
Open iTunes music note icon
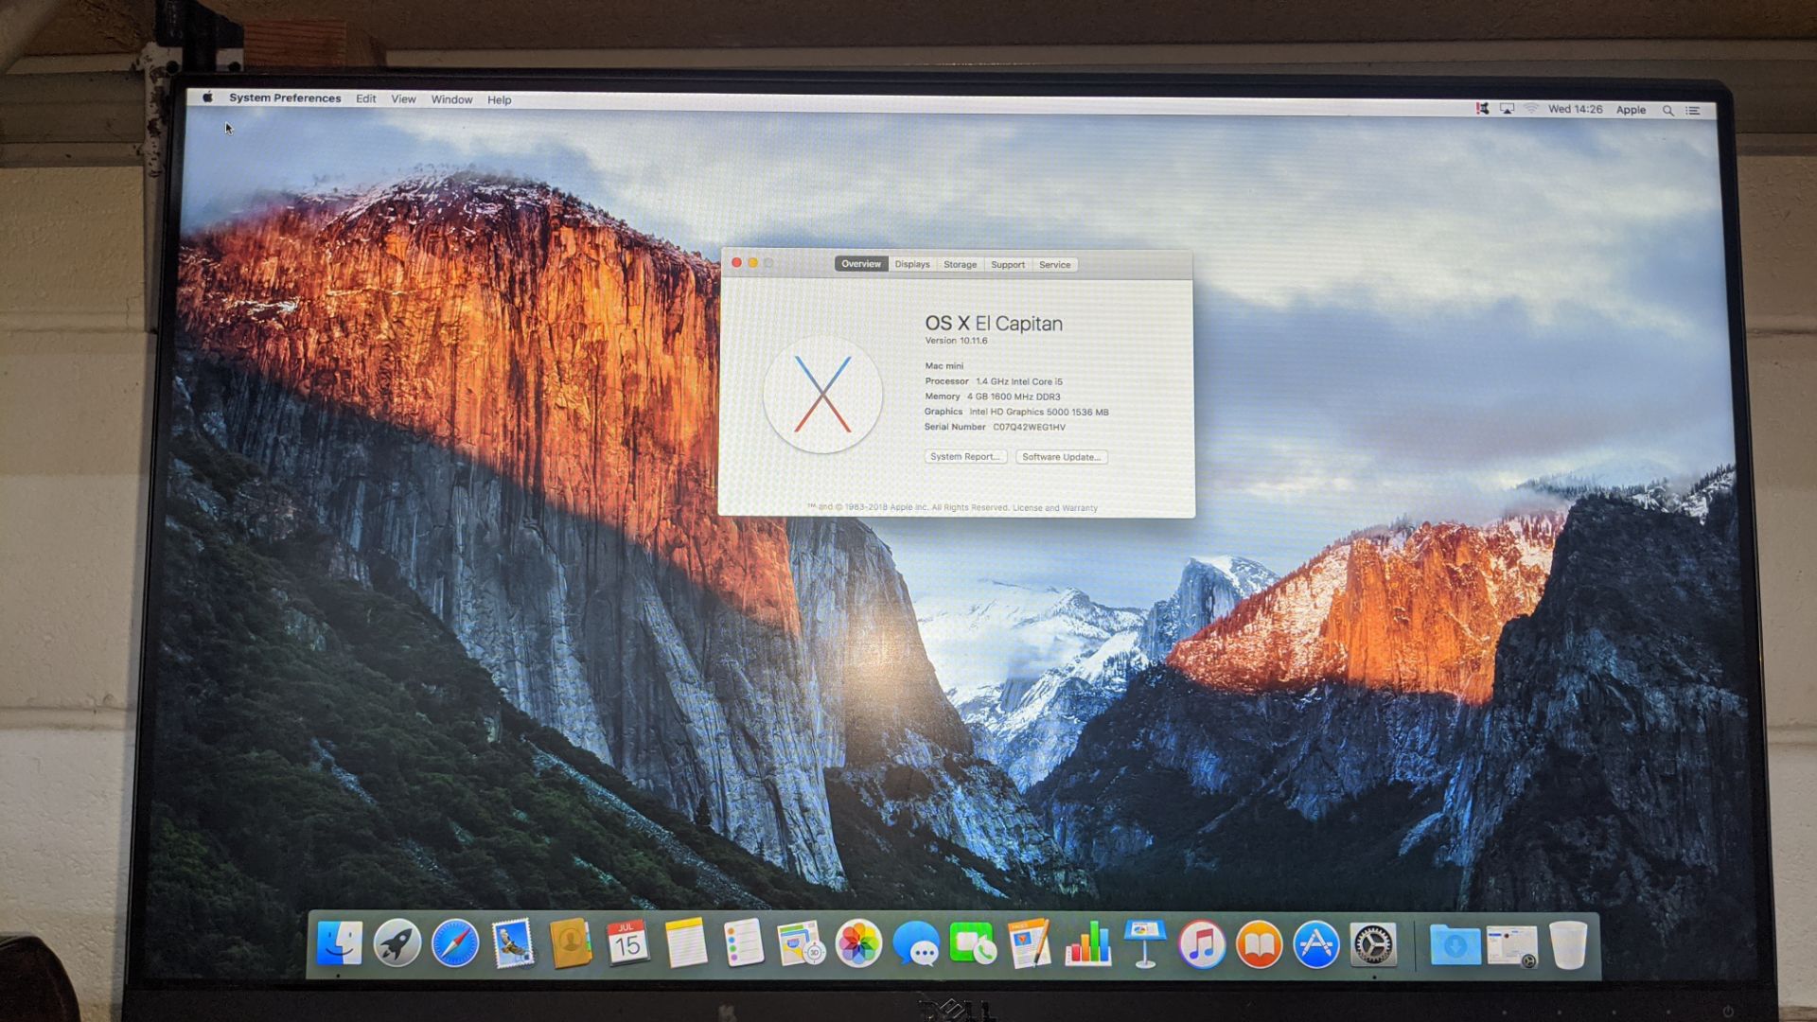pyautogui.click(x=1202, y=943)
